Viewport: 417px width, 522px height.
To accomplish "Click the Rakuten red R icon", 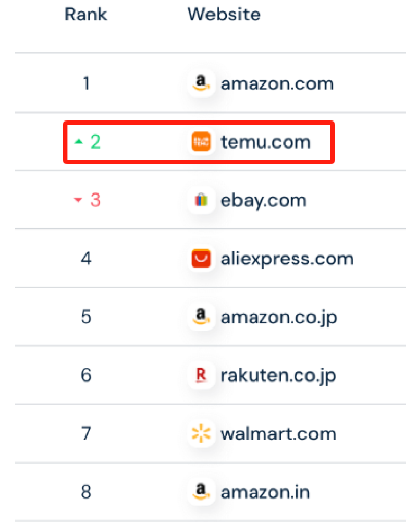I will coord(201,375).
